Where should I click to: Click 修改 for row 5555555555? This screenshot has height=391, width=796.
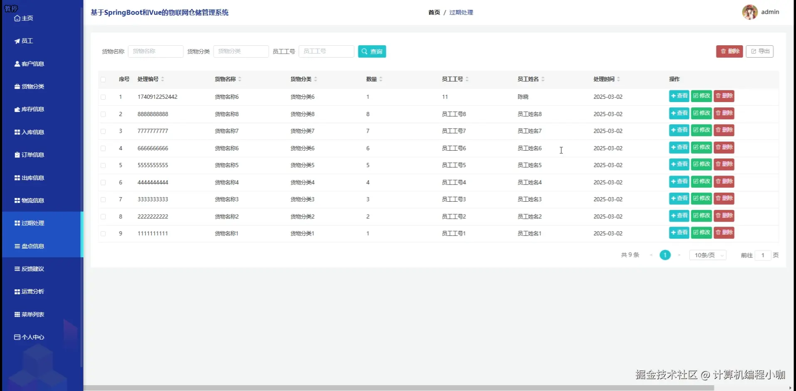click(x=702, y=164)
